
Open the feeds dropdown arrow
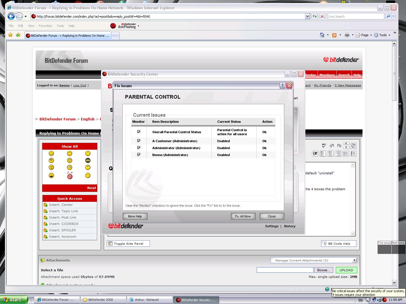[340, 35]
